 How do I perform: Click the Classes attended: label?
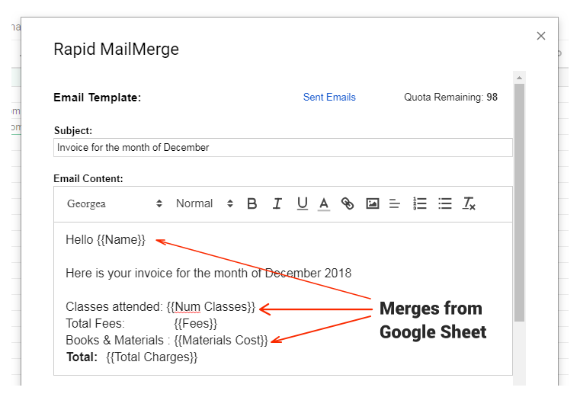[x=114, y=307]
